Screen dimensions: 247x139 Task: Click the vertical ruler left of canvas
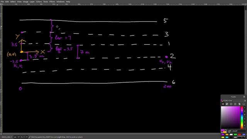click(x=1, y=69)
